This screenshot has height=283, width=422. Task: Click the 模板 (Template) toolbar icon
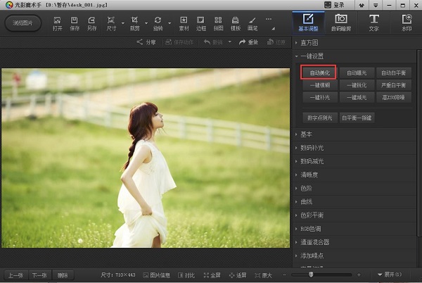click(x=236, y=22)
